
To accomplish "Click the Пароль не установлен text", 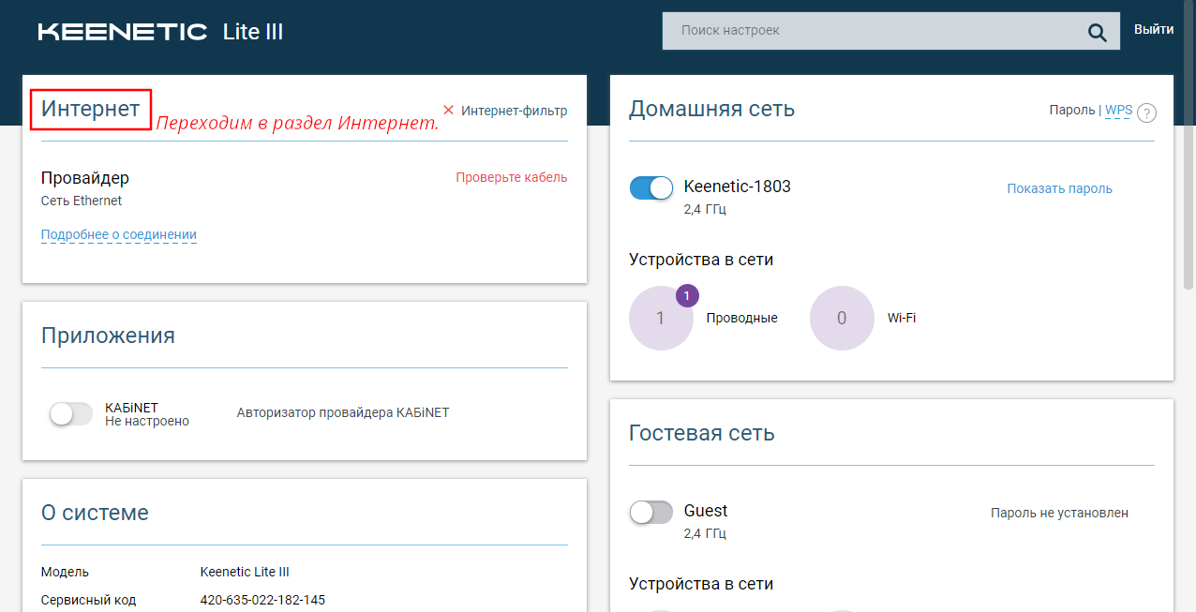I will (1059, 513).
